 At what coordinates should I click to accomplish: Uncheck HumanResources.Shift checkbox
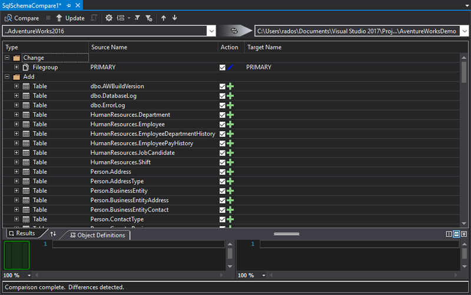coord(223,163)
